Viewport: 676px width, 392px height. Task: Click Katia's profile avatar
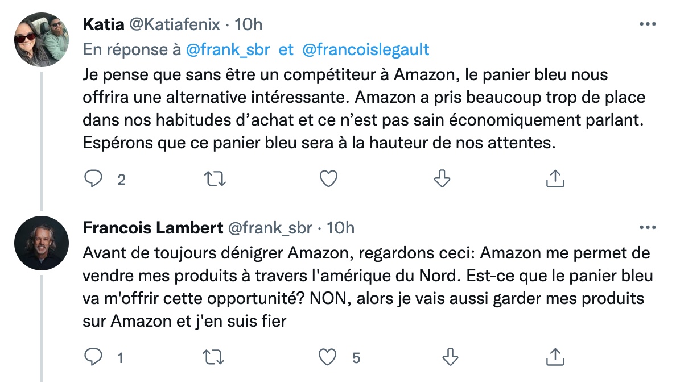(42, 40)
